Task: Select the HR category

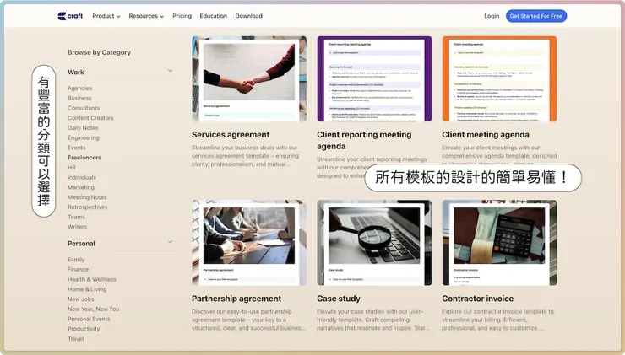Action: point(71,167)
